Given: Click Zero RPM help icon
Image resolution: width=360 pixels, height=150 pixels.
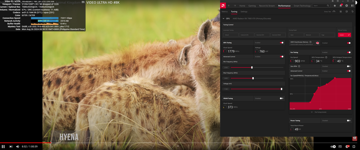Looking at the screenshot, I should (x=299, y=66).
